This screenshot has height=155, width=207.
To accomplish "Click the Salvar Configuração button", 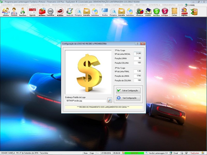I will [x=128, y=91].
